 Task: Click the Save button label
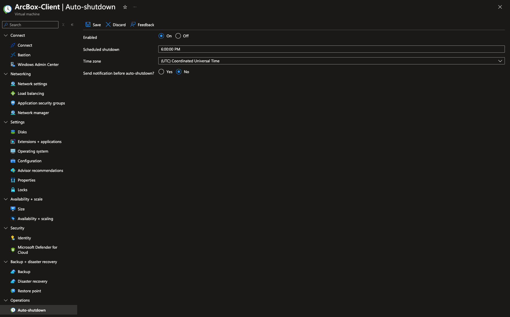click(97, 25)
